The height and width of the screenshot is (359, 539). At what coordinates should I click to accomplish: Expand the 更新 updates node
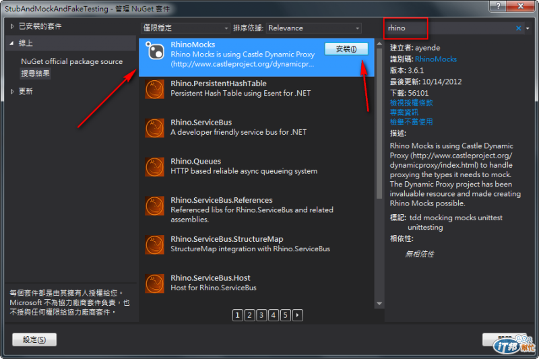pos(12,92)
